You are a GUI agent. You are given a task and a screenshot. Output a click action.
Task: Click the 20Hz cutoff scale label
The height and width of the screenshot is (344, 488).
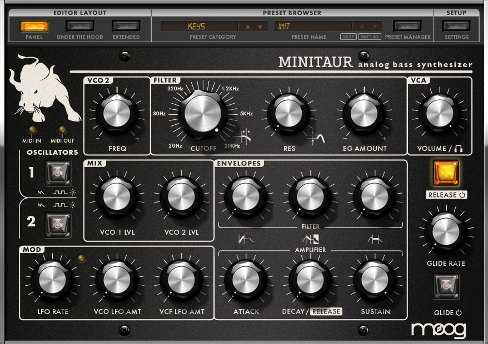pos(176,146)
